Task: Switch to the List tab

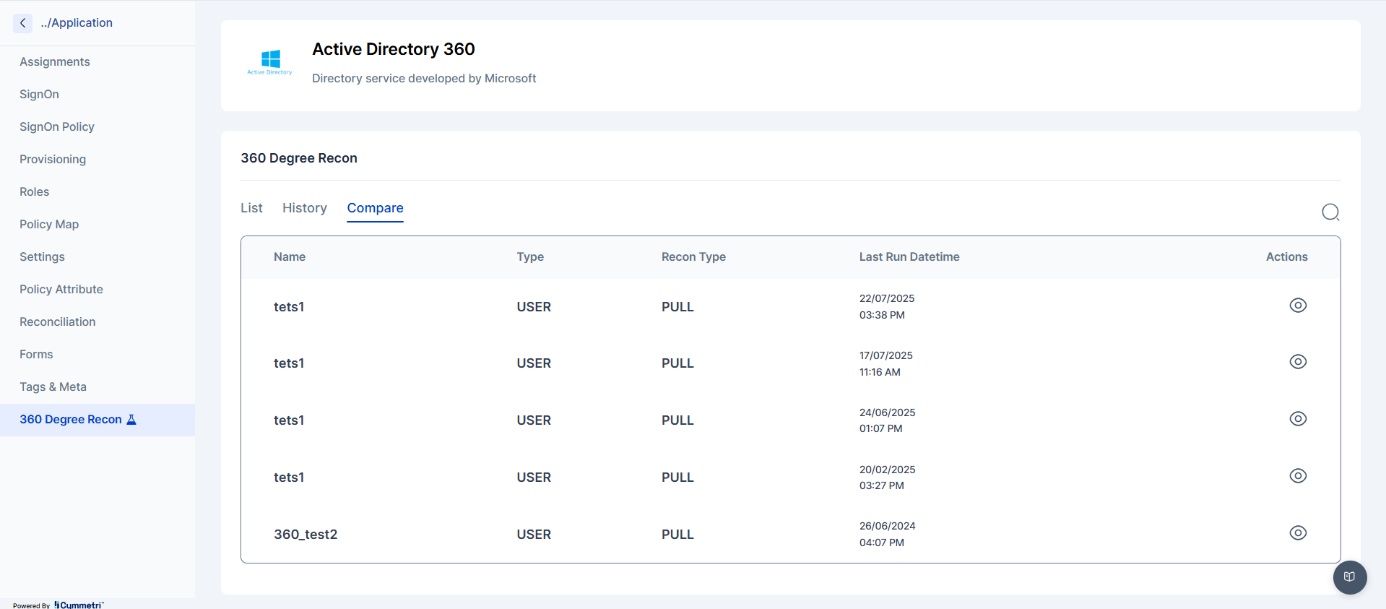Action: click(x=251, y=208)
